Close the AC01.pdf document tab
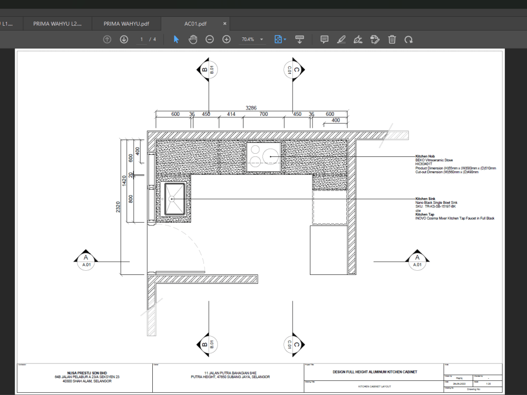The height and width of the screenshot is (395, 527). (x=225, y=23)
